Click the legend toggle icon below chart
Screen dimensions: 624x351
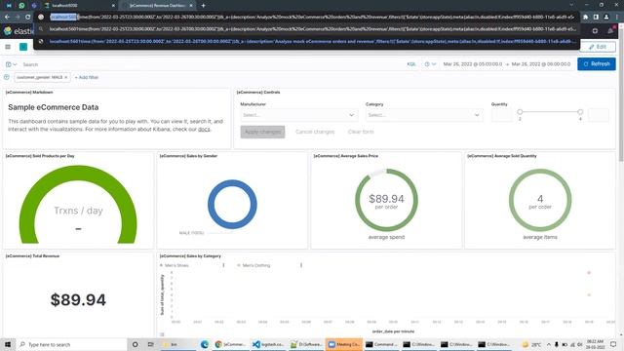tap(162, 334)
